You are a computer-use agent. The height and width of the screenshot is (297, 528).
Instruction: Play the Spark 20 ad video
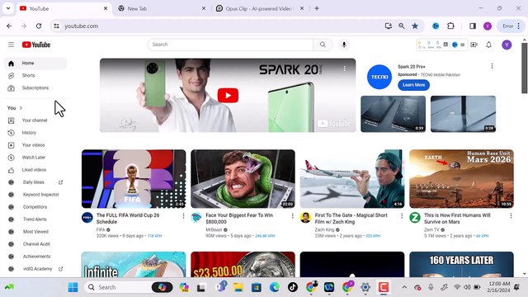tap(228, 96)
